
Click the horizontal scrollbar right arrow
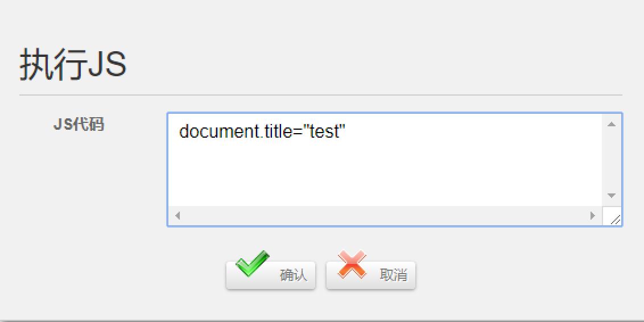[x=593, y=216]
